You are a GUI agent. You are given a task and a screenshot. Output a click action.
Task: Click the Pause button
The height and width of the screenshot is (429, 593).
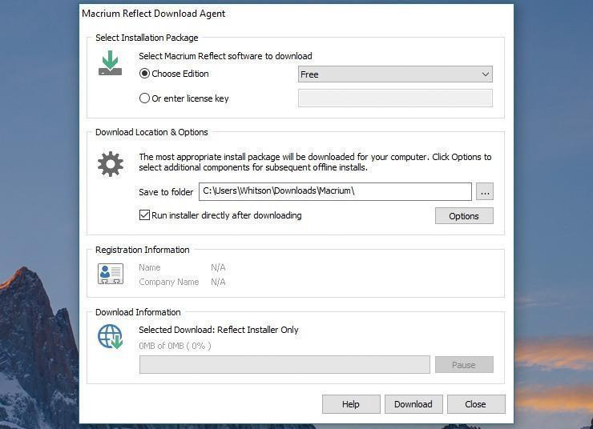click(464, 365)
